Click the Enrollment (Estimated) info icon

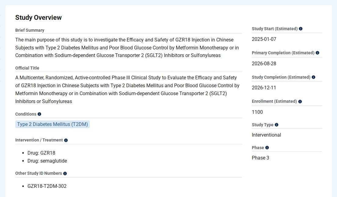pos(300,102)
